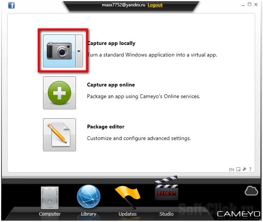Maximize the Cameyo window
The width and height of the screenshot is (263, 222).
pyautogui.click(x=250, y=4)
